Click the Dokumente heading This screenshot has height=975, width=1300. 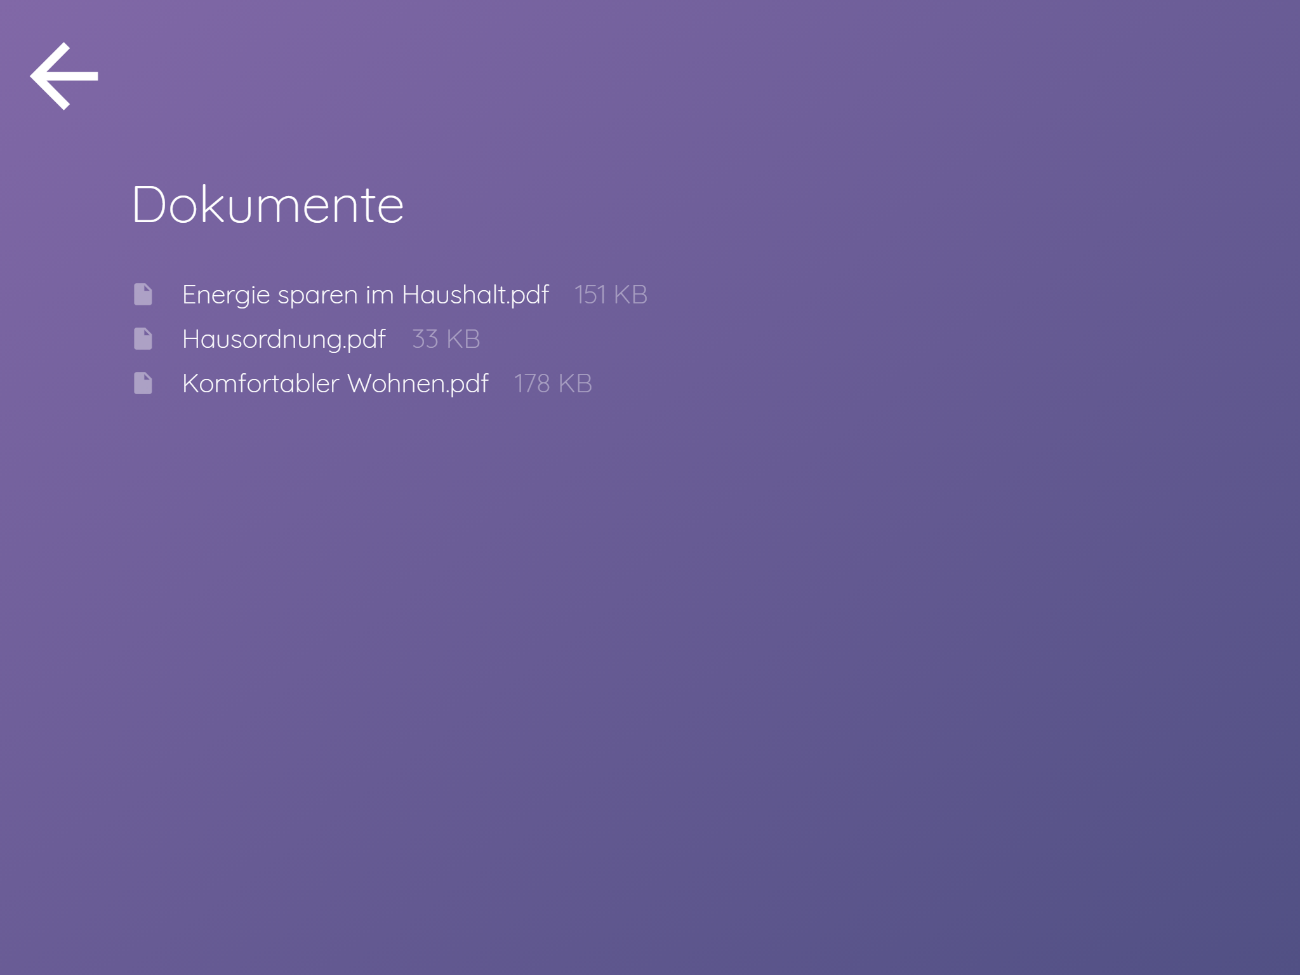[268, 204]
